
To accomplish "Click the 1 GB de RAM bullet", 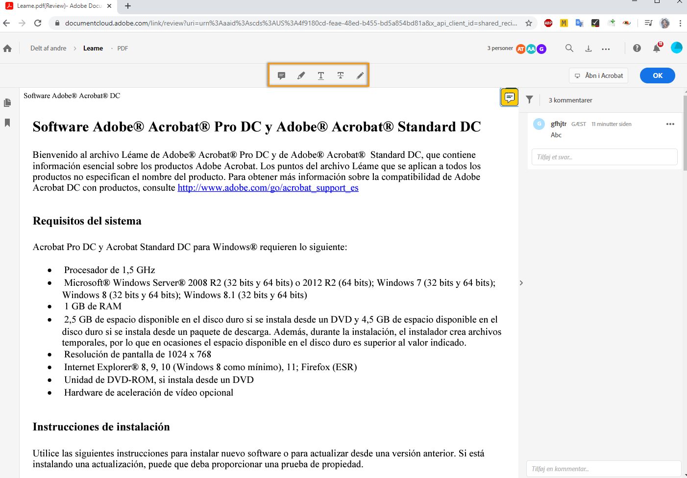I will (93, 306).
